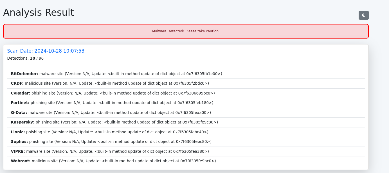Select the Sophos phishing site entry
Image resolution: width=389 pixels, height=173 pixels.
click(x=111, y=141)
